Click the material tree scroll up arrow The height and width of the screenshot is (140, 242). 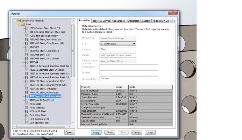[x=73, y=20]
